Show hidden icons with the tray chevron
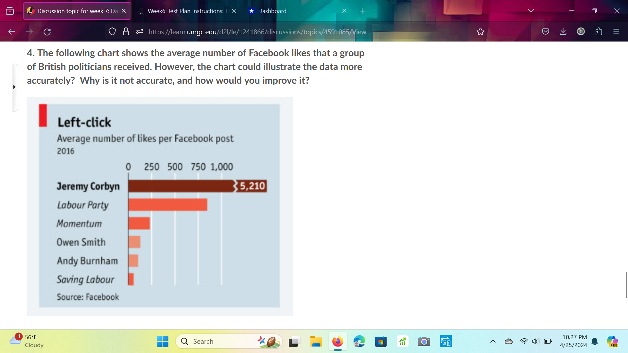This screenshot has width=628, height=353. tap(493, 341)
